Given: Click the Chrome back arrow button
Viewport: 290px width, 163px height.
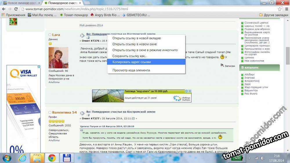Looking at the screenshot, I should click(x=3, y=9).
